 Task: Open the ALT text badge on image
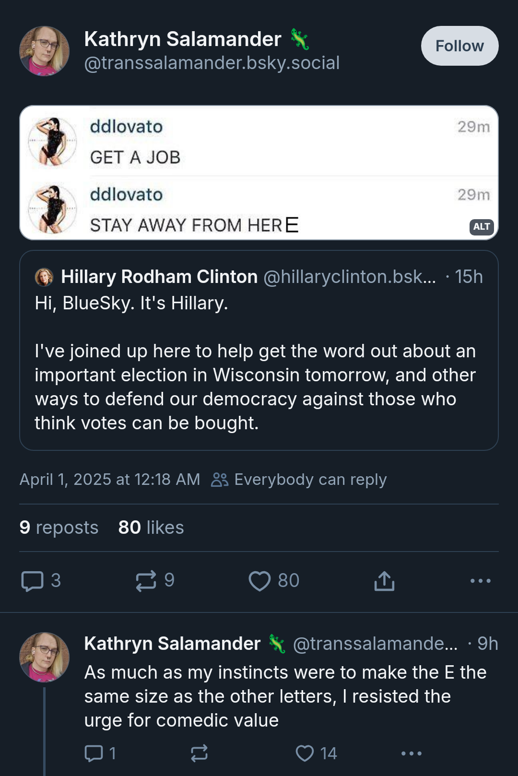click(482, 227)
